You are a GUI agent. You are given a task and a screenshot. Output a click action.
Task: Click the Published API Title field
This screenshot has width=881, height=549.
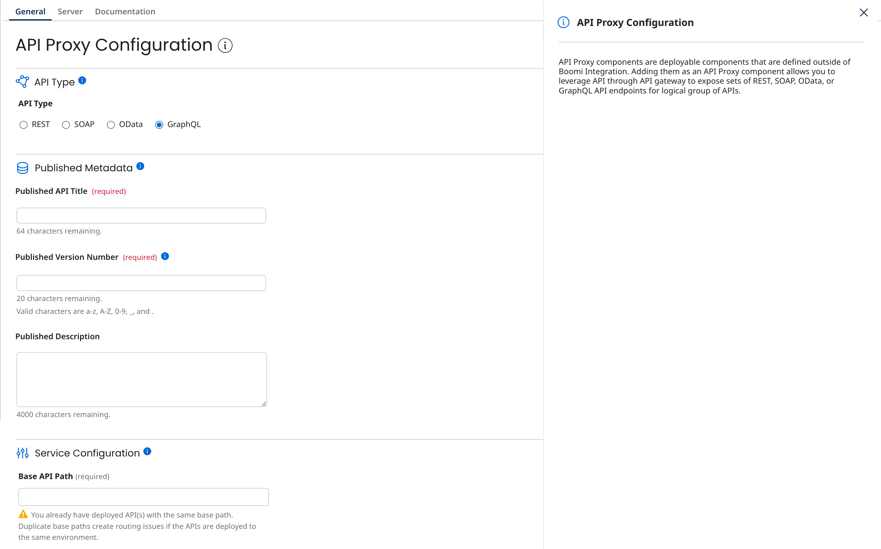[x=141, y=216]
